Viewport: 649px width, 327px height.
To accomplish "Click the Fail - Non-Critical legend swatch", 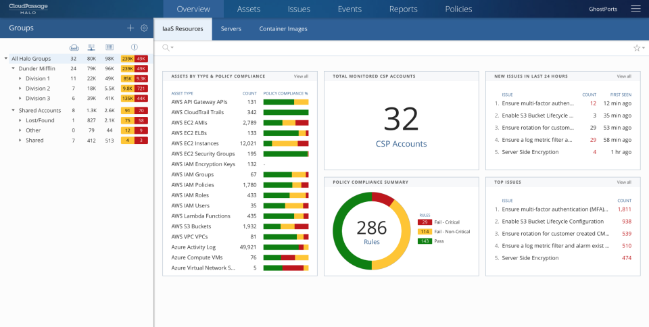I will [x=425, y=232].
